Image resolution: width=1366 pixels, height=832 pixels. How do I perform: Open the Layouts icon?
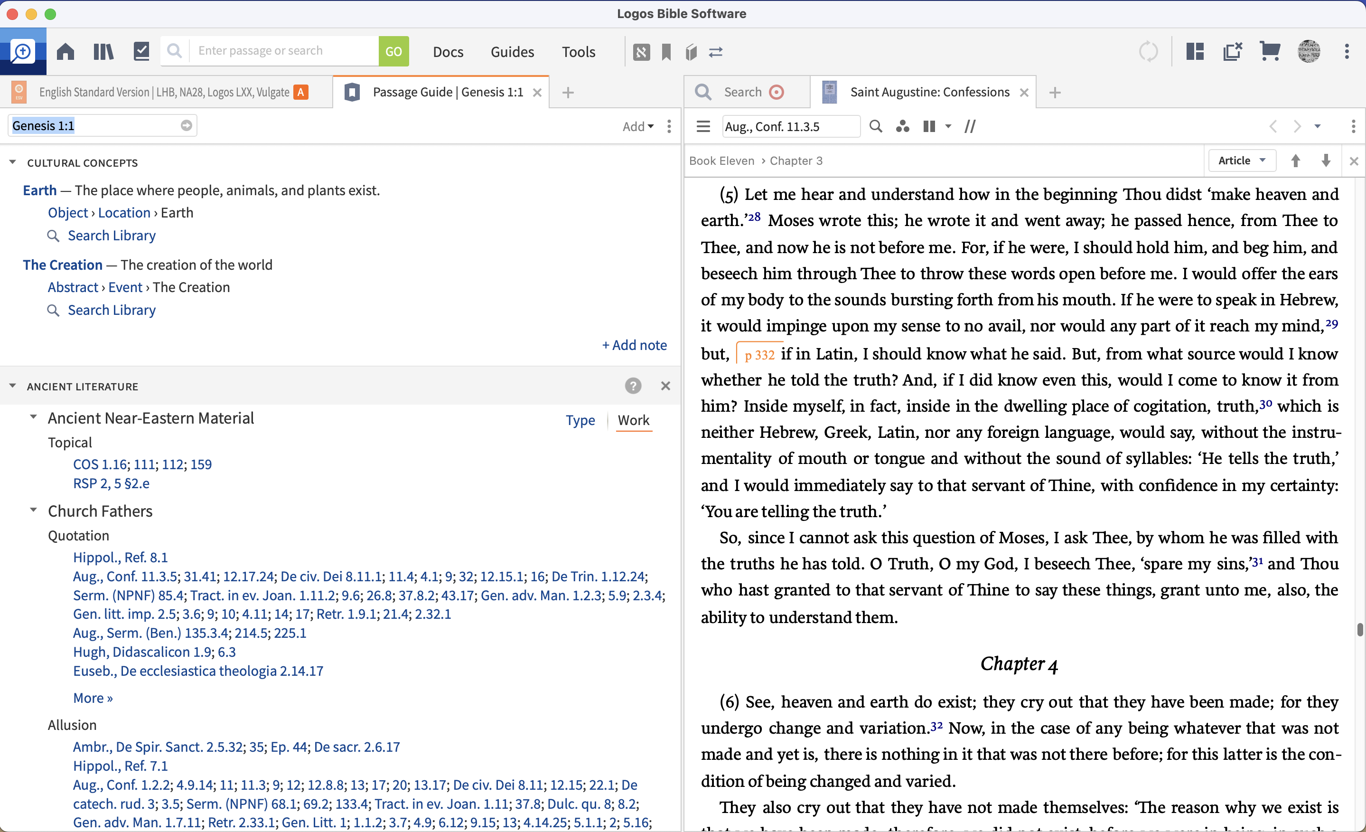click(x=1195, y=52)
